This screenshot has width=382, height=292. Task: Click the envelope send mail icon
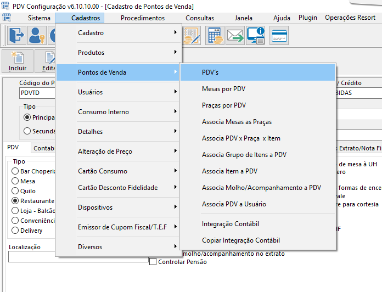coord(235,36)
